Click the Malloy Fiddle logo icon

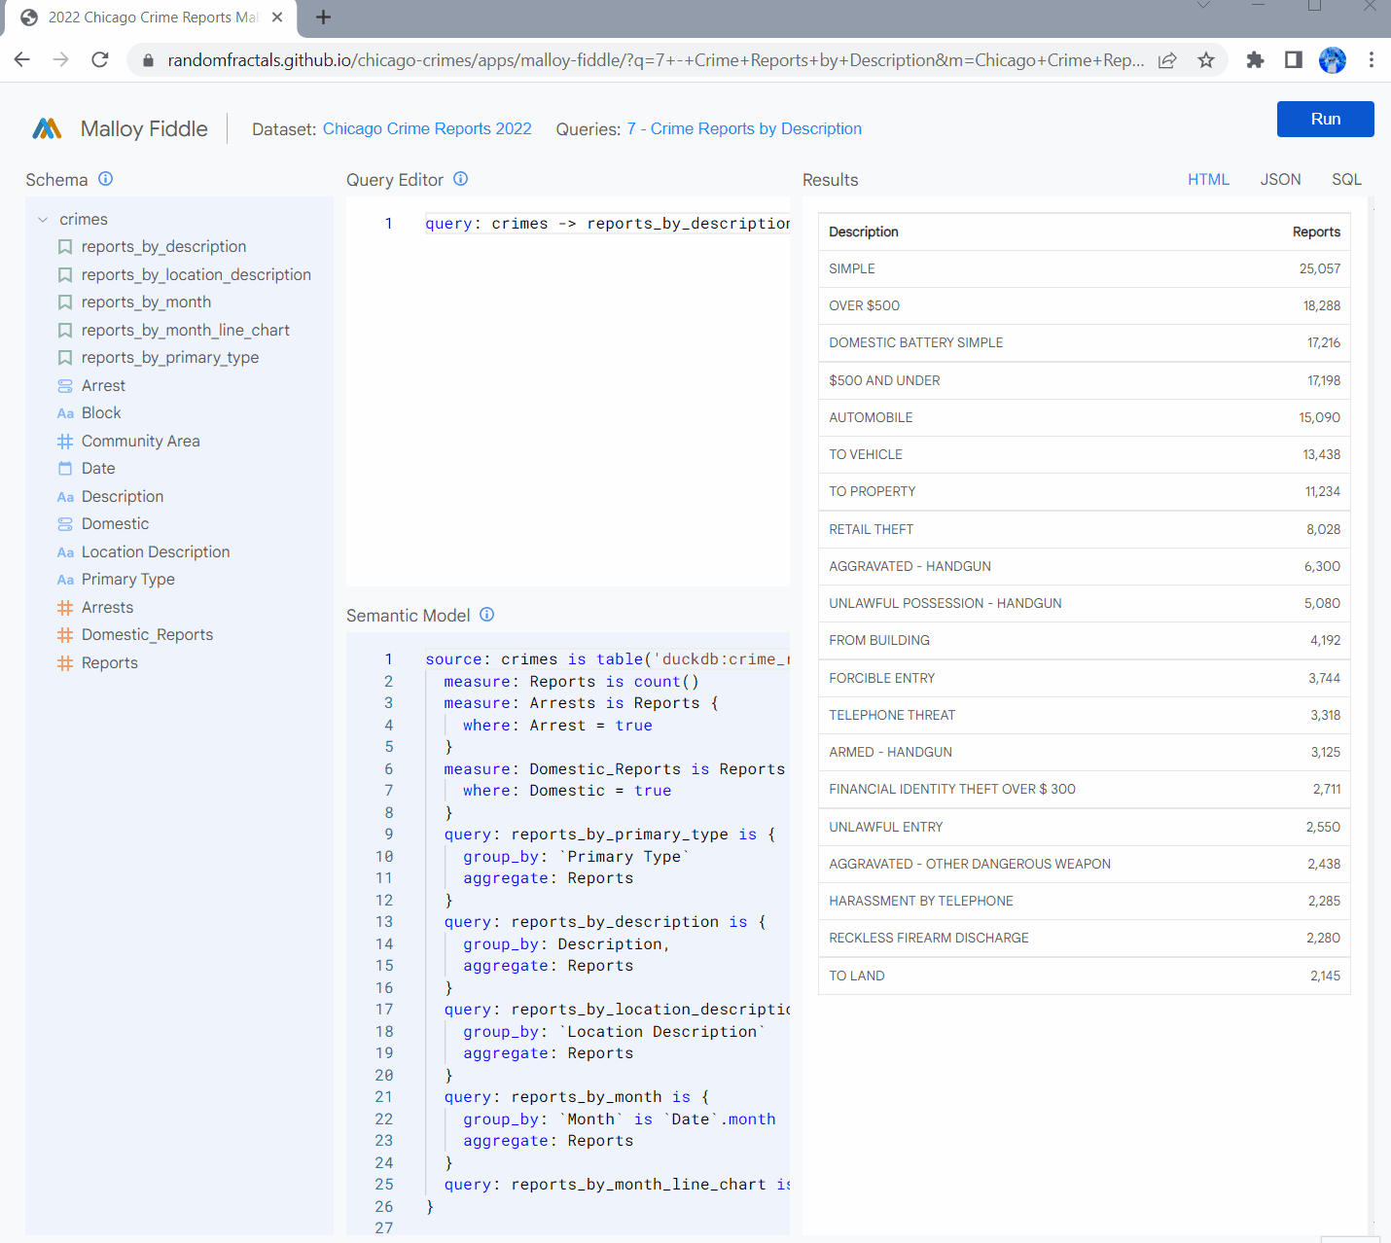(47, 128)
